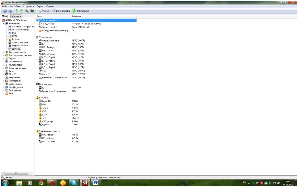
Task: Select the Hitachi HDT721032SLA380 row
Action: point(86,78)
